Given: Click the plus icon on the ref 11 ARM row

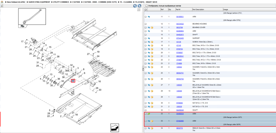Looking at the screenshot, I should [145, 17].
